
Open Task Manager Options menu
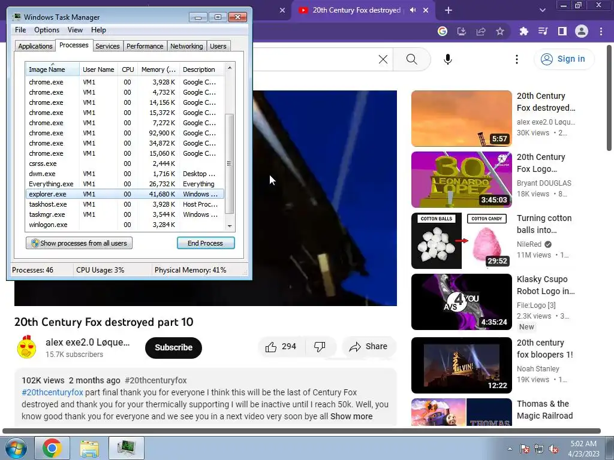coord(47,30)
